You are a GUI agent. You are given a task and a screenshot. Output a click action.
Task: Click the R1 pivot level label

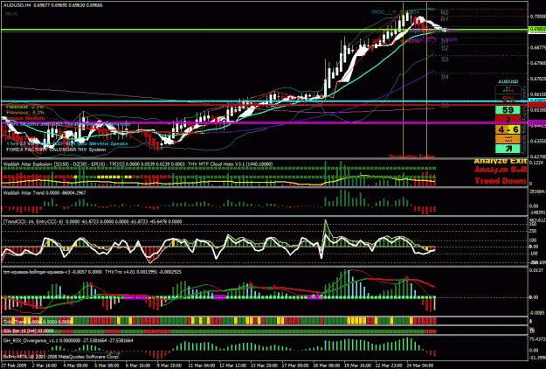click(x=445, y=19)
